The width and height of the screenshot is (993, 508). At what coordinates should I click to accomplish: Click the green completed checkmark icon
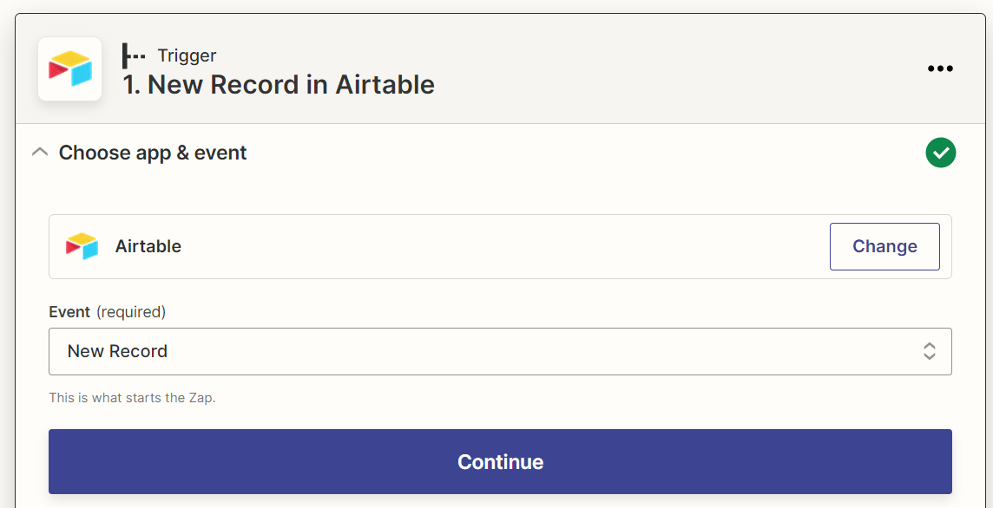(940, 153)
